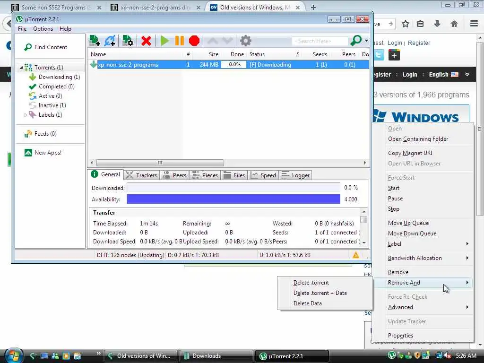Switch to the Files tab
484x363 pixels.
234,175
